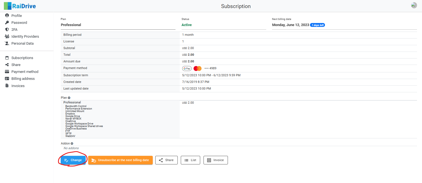Click the blue Change button
The width and height of the screenshot is (422, 183).
(73, 160)
